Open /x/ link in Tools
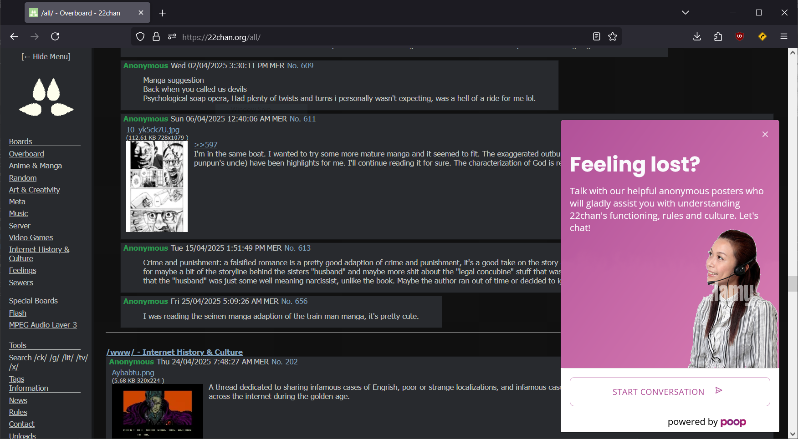This screenshot has height=439, width=798. pyautogui.click(x=14, y=367)
